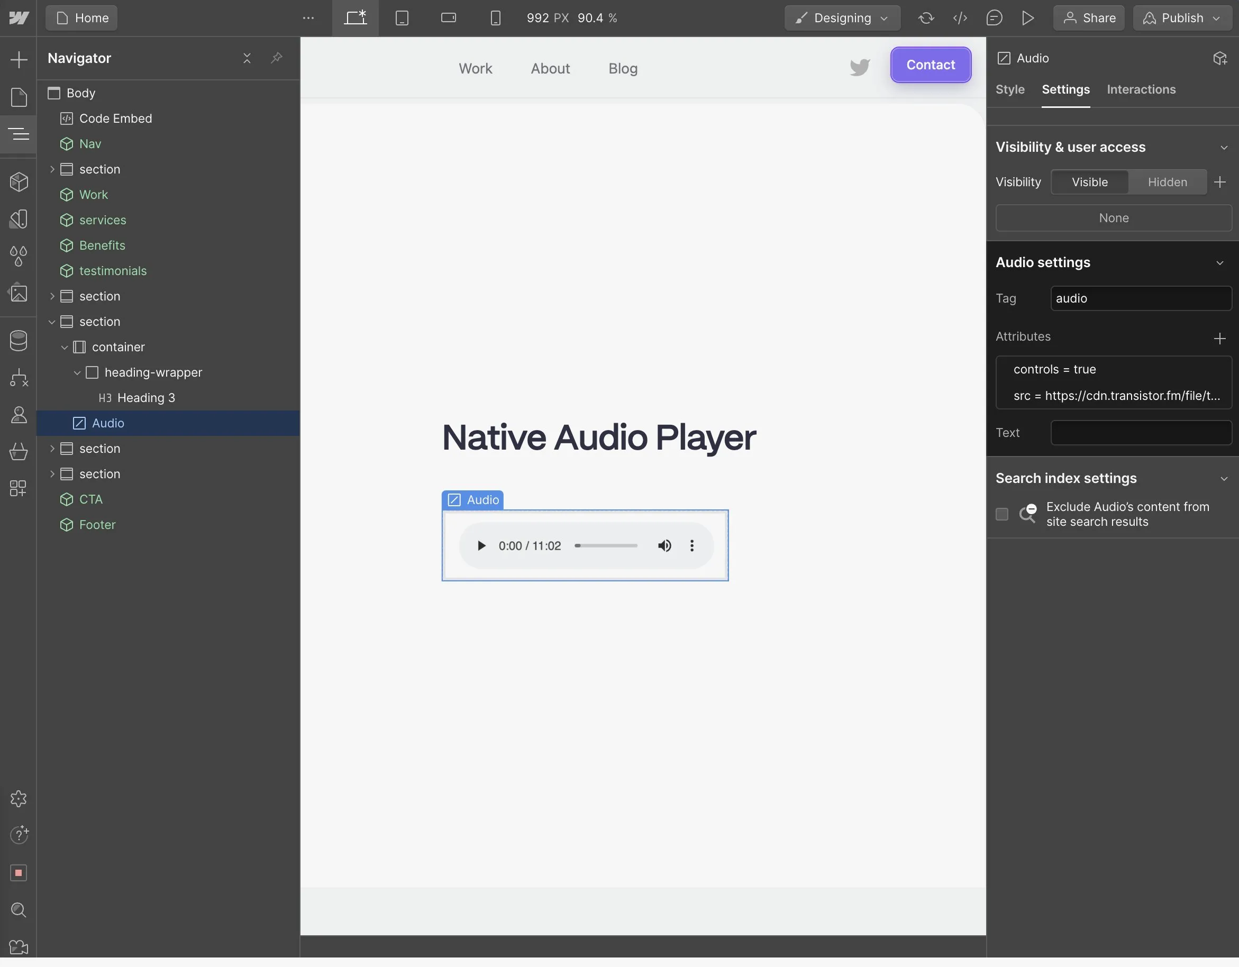Start preview mode with play icon
Viewport: 1239px width, 967px height.
point(1028,18)
